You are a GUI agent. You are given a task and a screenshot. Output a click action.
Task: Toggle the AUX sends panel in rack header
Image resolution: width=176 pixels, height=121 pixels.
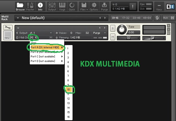click(166, 18)
